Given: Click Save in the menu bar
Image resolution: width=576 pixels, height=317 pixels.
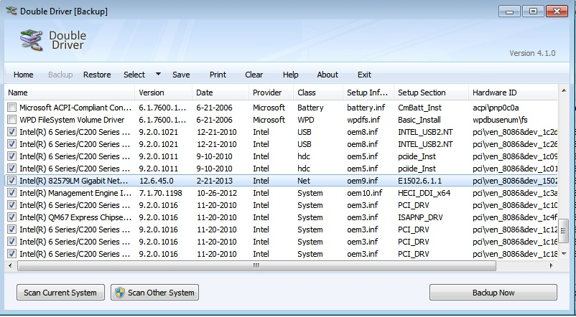Looking at the screenshot, I should coord(181,75).
